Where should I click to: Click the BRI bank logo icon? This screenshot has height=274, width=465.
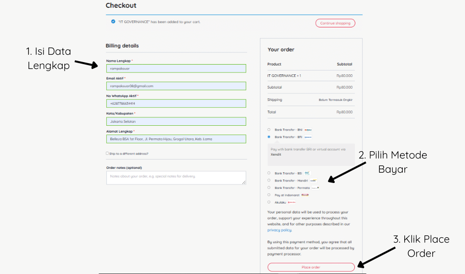coord(308,137)
